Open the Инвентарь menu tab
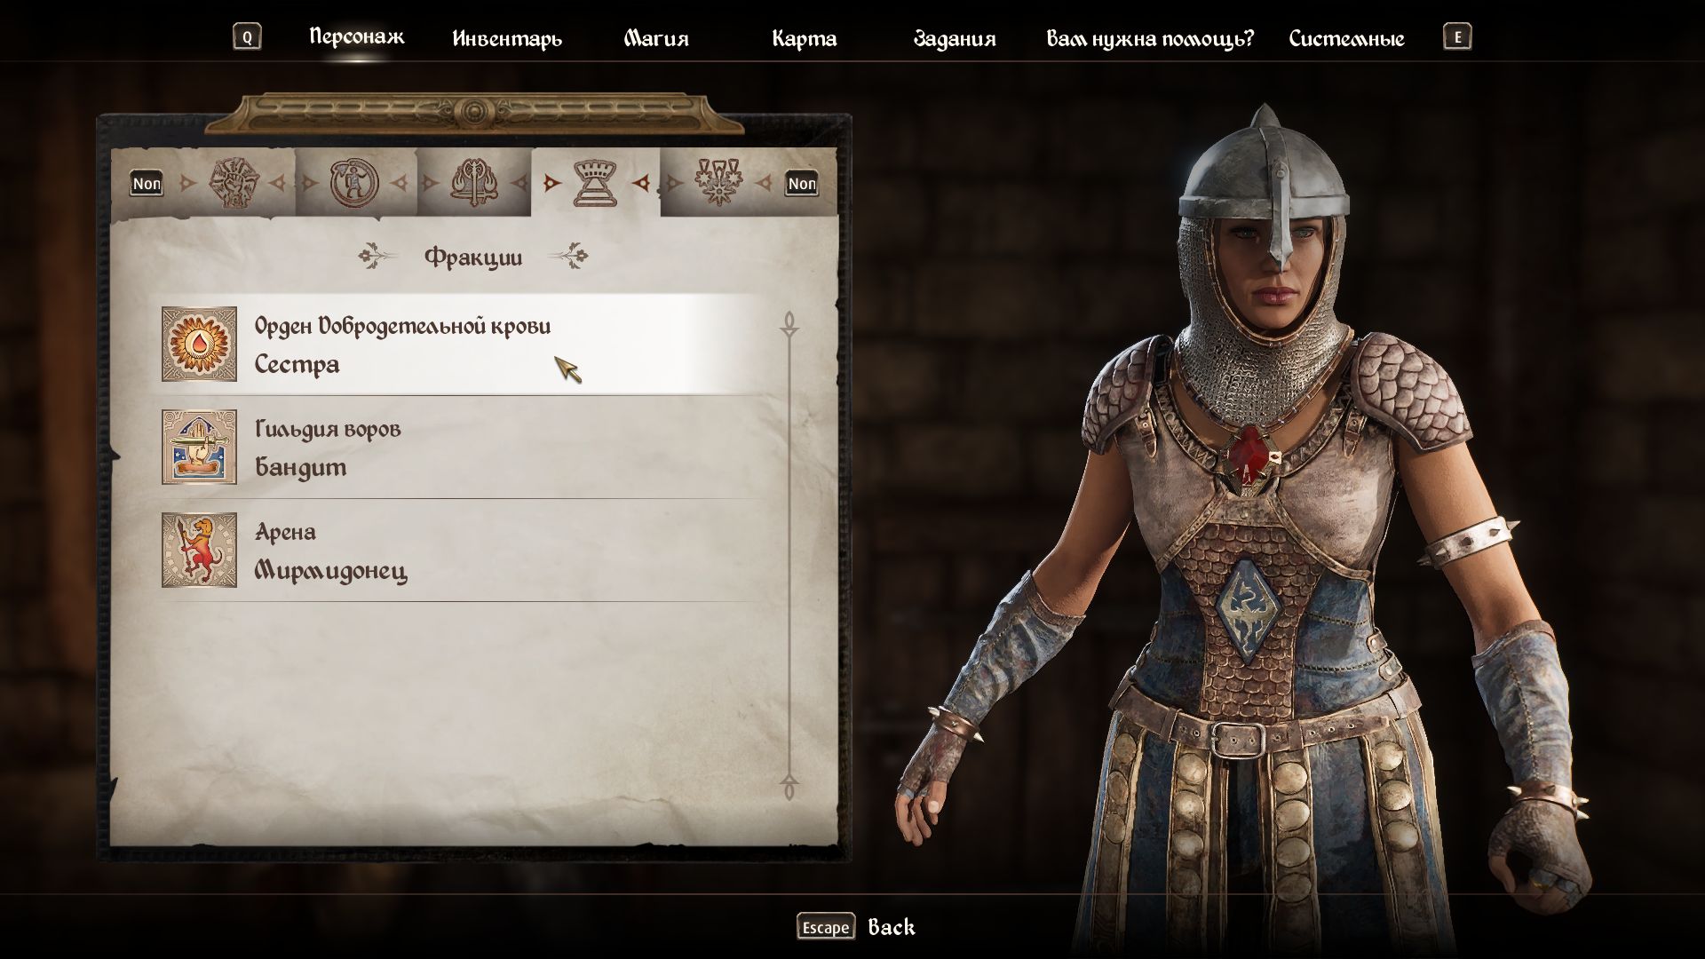Image resolution: width=1705 pixels, height=959 pixels. (x=507, y=38)
